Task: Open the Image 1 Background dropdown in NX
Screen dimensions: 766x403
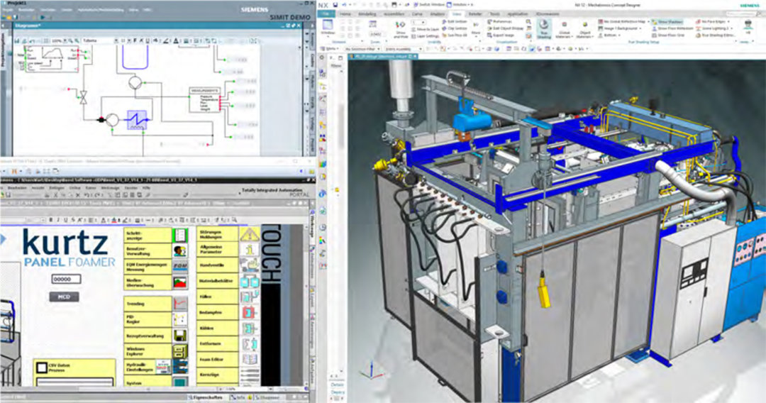Action: tap(621, 29)
